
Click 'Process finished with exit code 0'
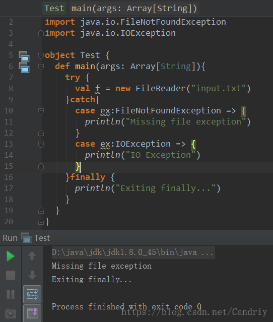coord(126,306)
